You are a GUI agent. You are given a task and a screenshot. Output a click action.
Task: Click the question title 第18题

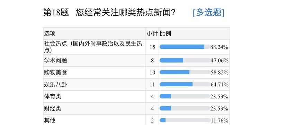coord(56,13)
